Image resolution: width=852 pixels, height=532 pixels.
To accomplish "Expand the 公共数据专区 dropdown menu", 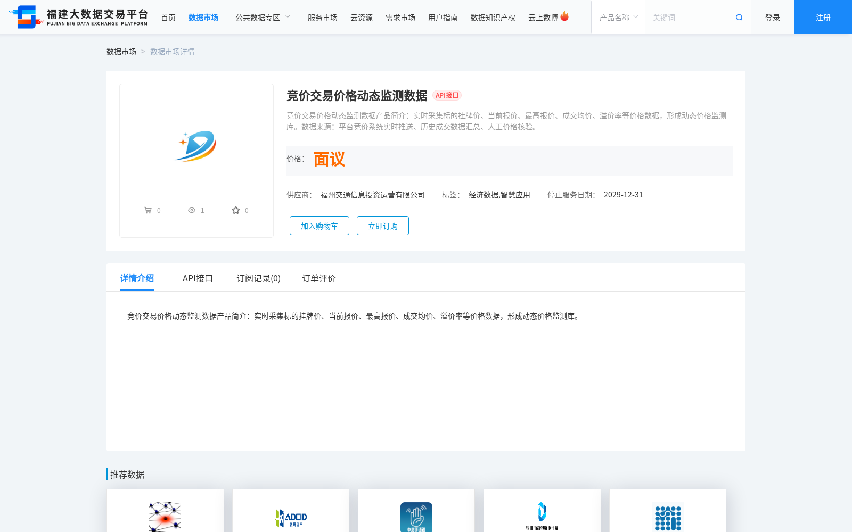I will (263, 18).
